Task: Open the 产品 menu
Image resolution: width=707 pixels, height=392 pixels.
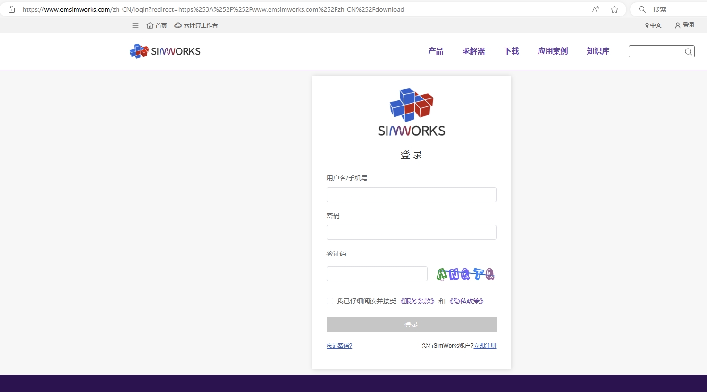Action: coord(436,51)
